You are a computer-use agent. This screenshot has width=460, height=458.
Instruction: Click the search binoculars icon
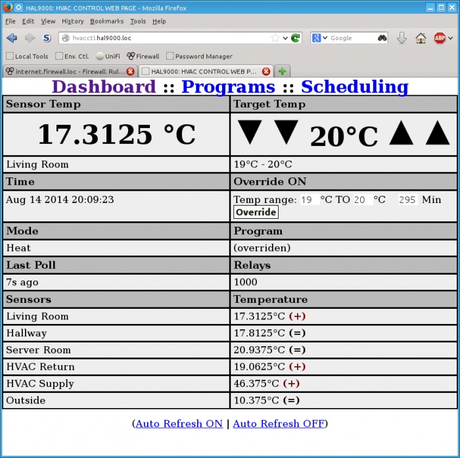[382, 38]
